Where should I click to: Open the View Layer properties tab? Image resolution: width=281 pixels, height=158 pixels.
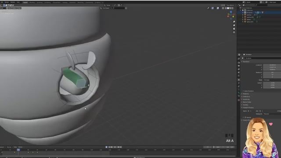click(239, 69)
